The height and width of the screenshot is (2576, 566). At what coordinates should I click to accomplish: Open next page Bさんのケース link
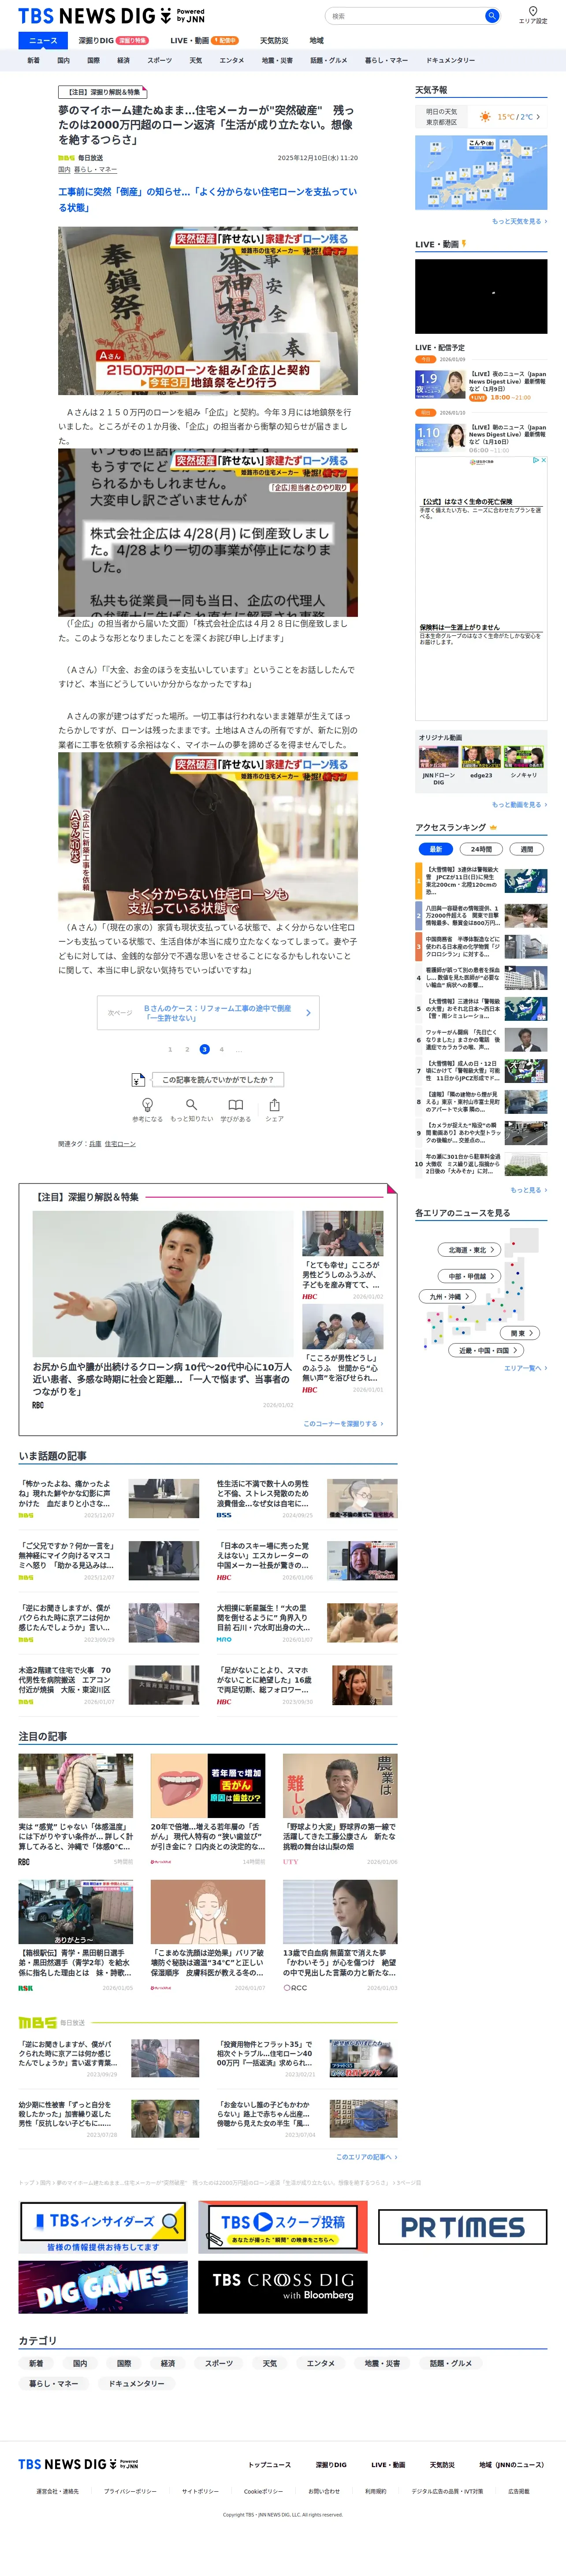coord(208,1013)
